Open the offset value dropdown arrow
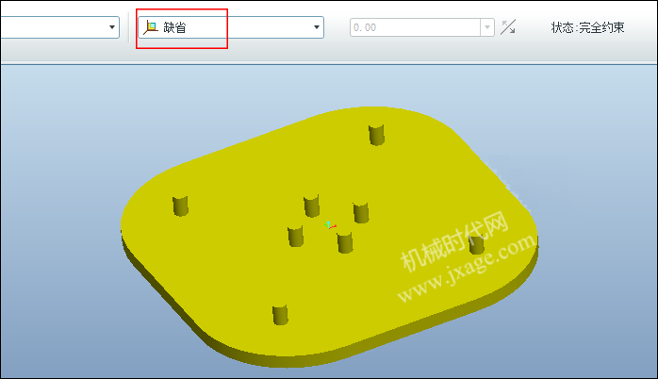The height and width of the screenshot is (379, 658). coord(487,27)
